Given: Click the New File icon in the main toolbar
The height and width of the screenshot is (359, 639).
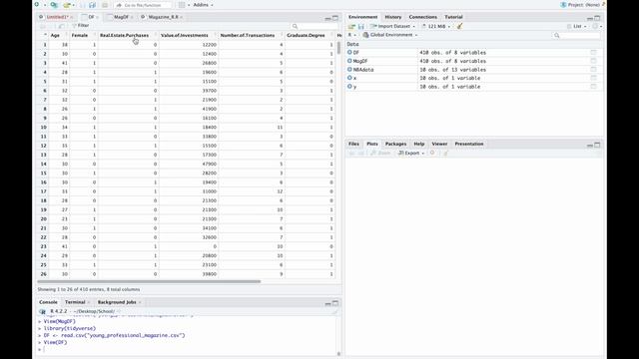Looking at the screenshot, I should pyautogui.click(x=37, y=5).
